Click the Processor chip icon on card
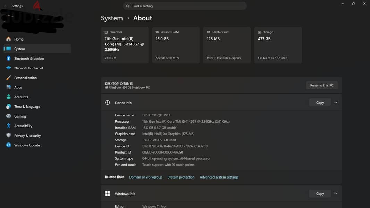The image size is (370, 208). tap(106, 32)
